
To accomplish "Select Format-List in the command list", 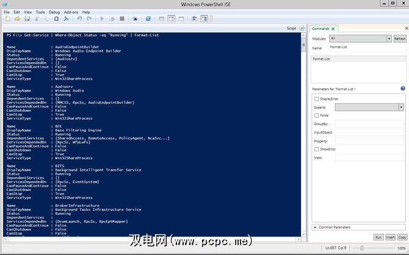I will pyautogui.click(x=359, y=59).
